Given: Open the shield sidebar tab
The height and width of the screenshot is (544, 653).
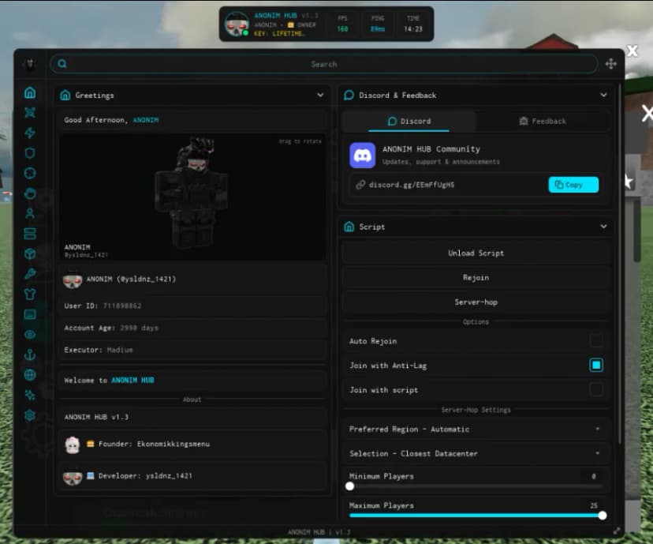Looking at the screenshot, I should 30,153.
